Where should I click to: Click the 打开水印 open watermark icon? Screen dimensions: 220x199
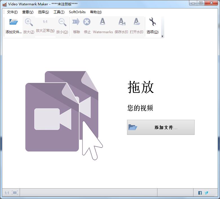(x=137, y=22)
